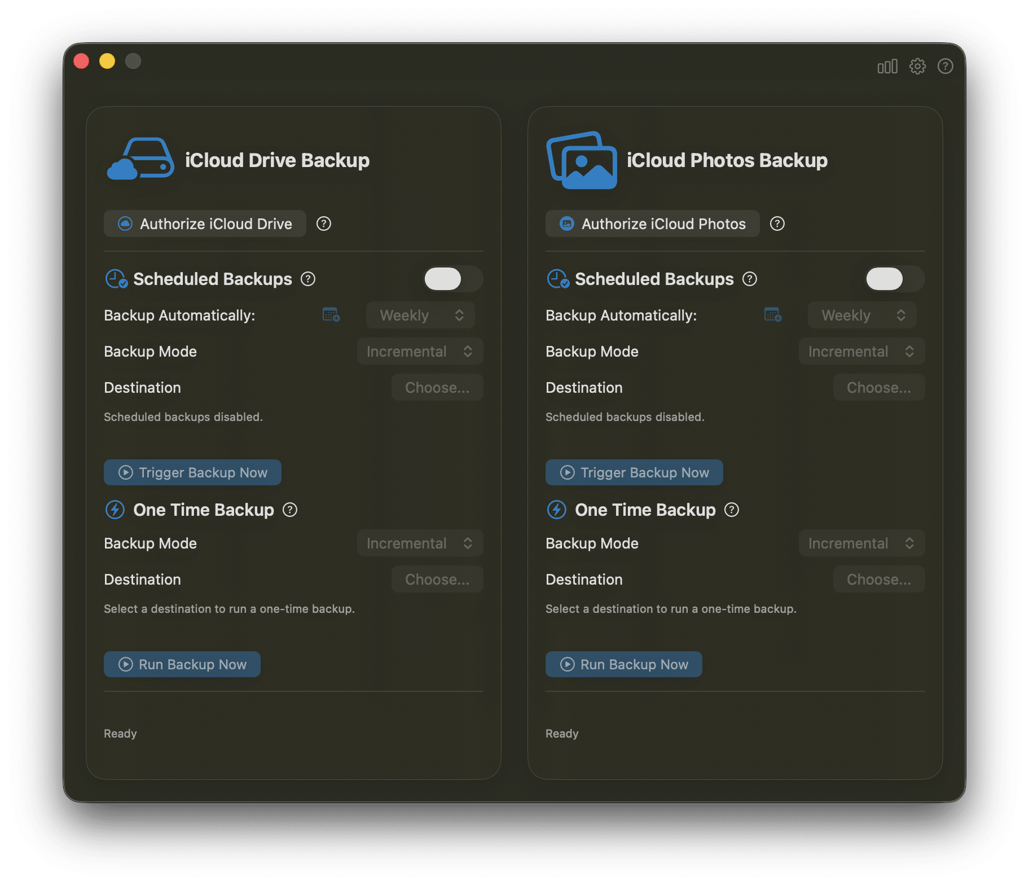Choose Photos one-time backup destination
The width and height of the screenshot is (1029, 886).
879,579
